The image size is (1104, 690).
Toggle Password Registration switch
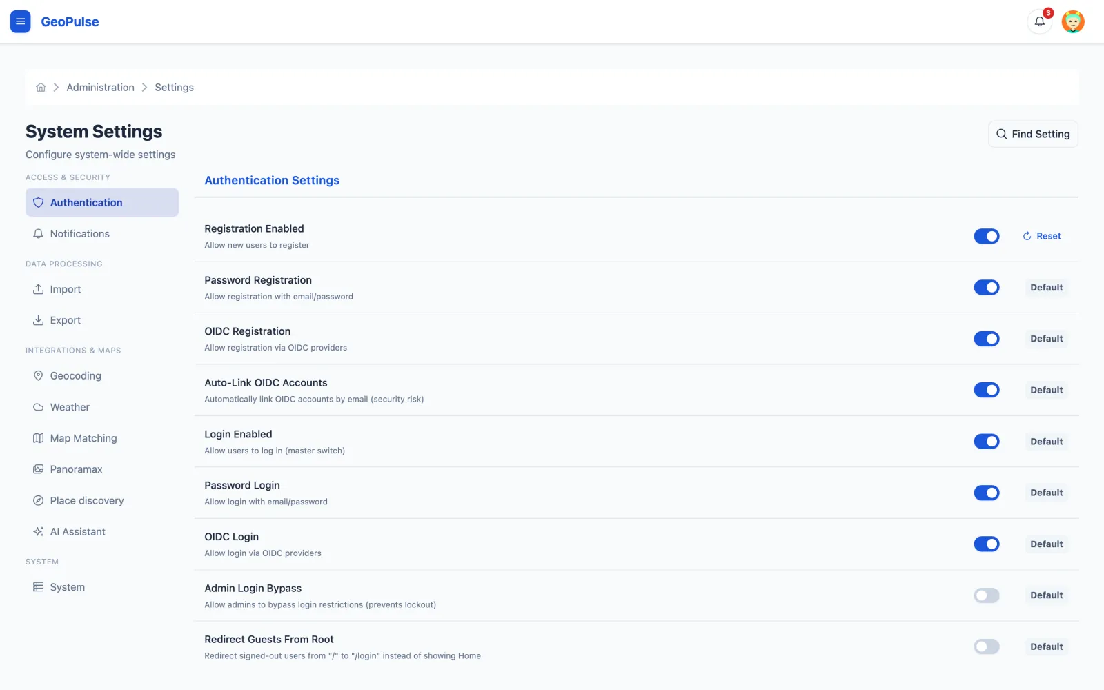click(x=987, y=288)
